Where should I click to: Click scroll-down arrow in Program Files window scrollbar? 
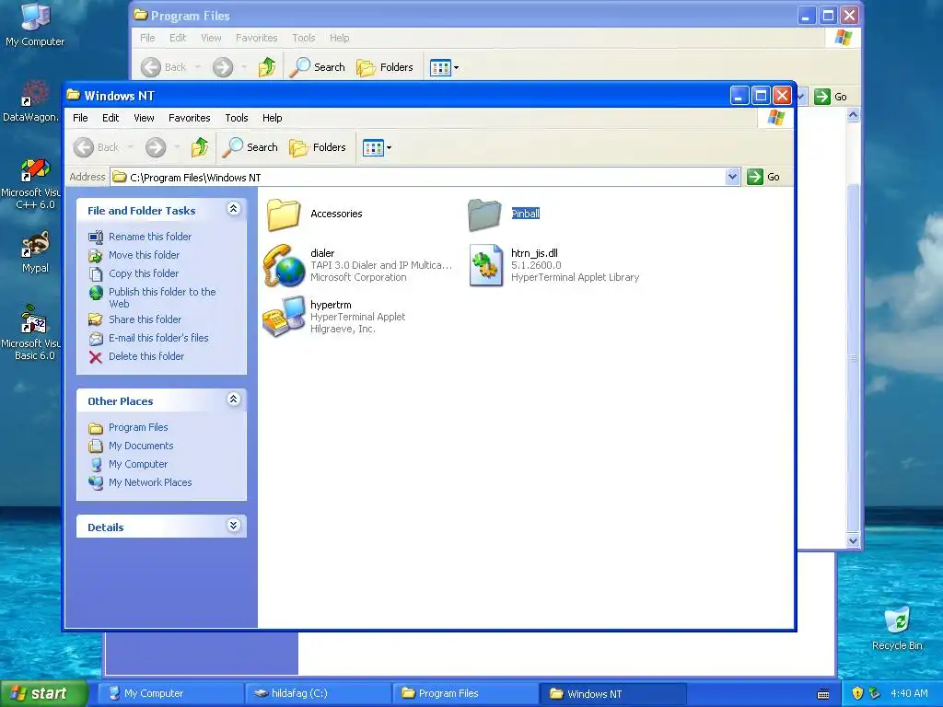point(853,541)
